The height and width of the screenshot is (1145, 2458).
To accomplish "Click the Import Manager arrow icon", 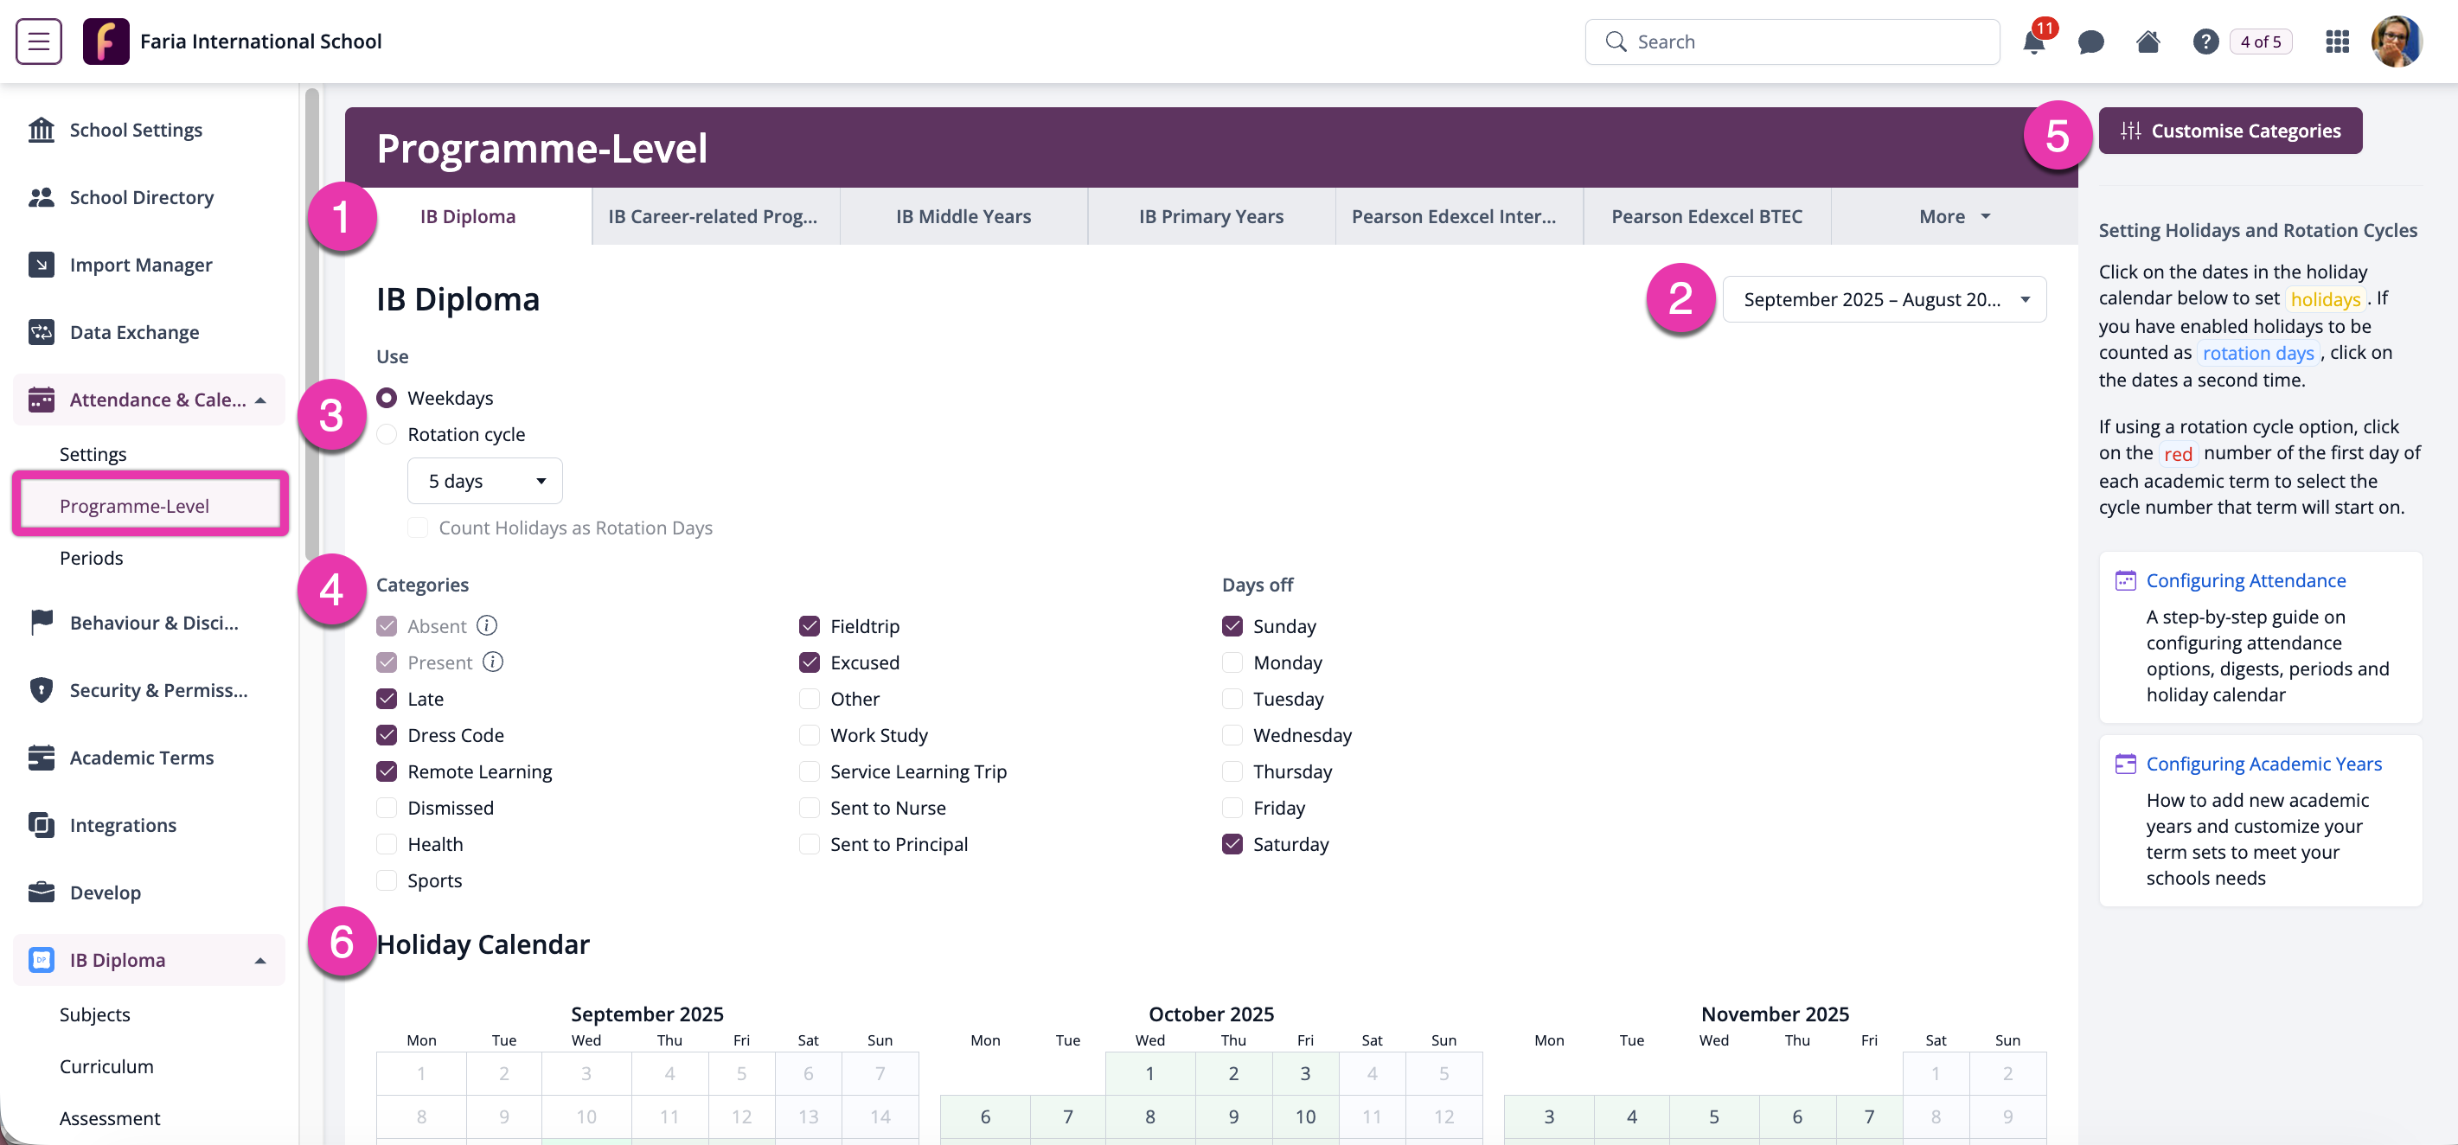I will [41, 265].
